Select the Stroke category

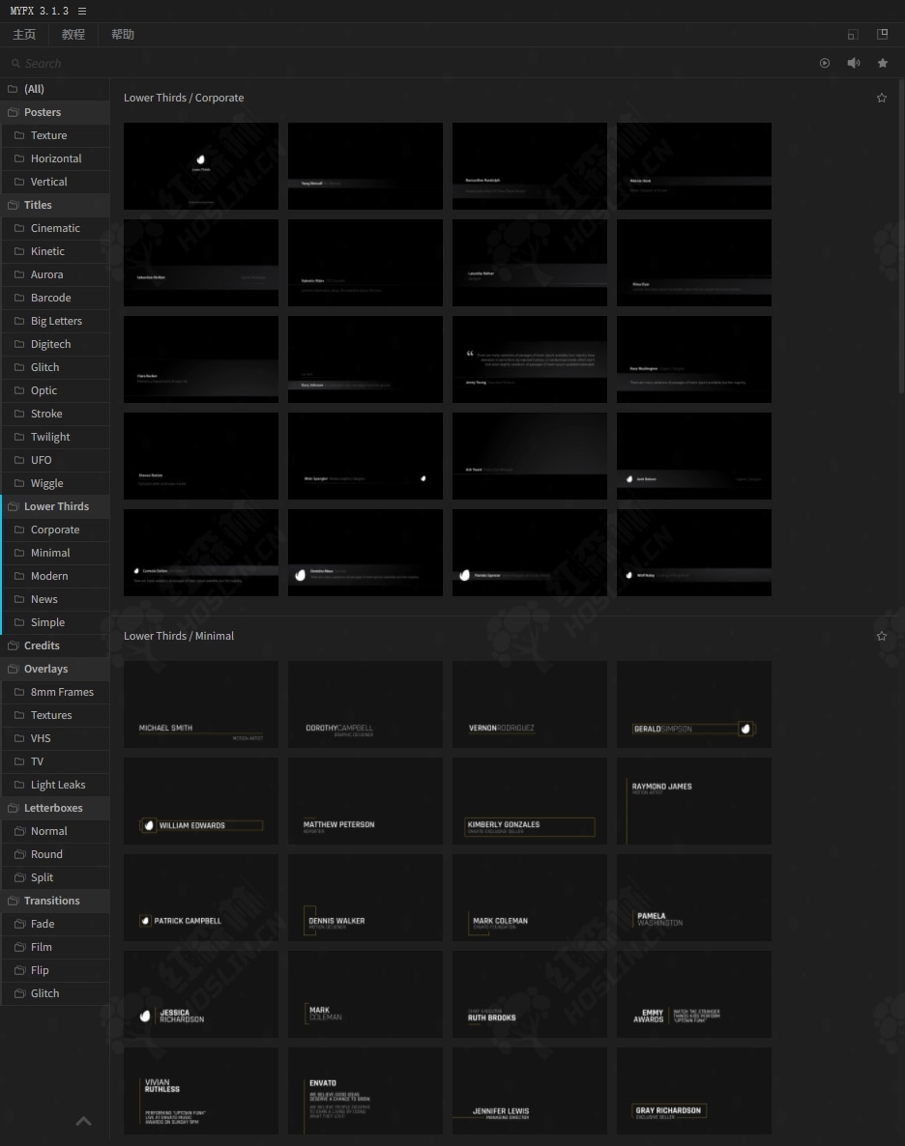pyautogui.click(x=55, y=415)
